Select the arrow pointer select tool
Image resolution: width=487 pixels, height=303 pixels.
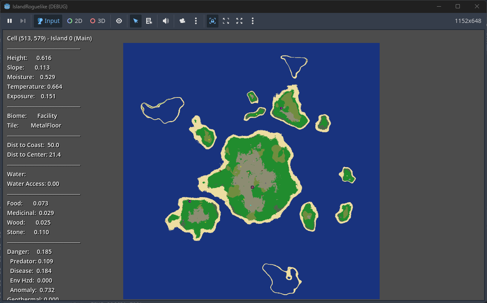click(x=136, y=21)
